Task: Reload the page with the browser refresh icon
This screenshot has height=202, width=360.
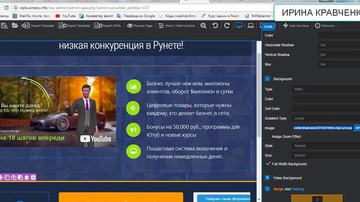Action: (x=6, y=8)
